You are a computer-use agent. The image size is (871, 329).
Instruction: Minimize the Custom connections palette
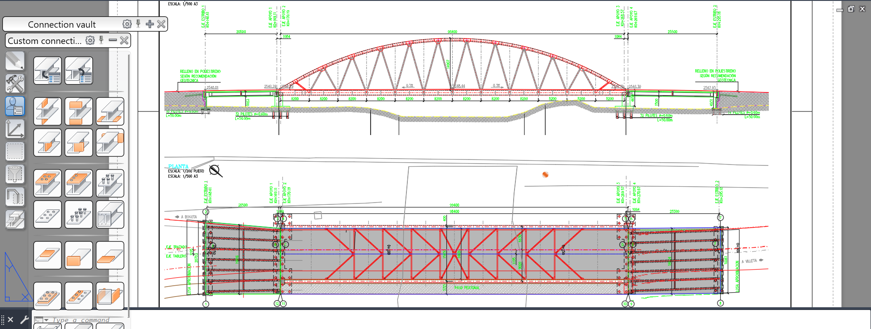pos(113,40)
